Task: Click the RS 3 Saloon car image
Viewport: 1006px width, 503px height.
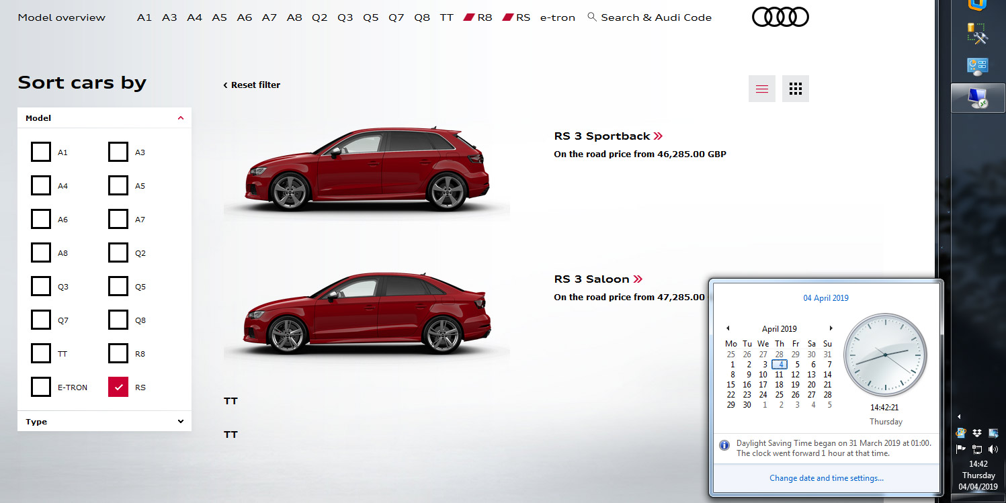Action: (x=366, y=314)
